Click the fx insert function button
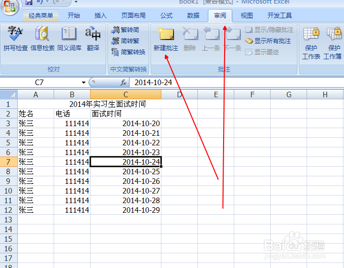The width and height of the screenshot is (344, 268). [123, 83]
